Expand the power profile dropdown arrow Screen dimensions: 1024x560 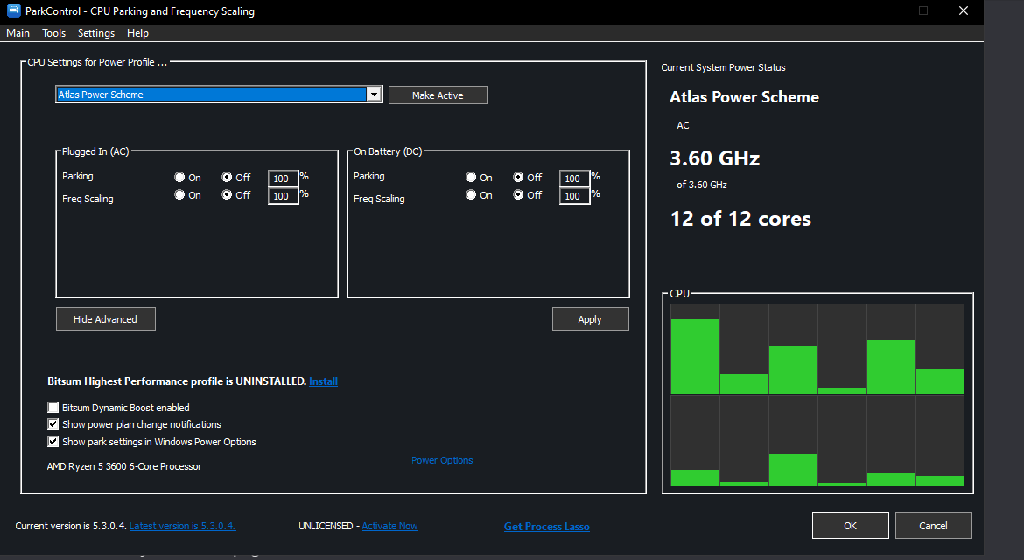pos(375,94)
